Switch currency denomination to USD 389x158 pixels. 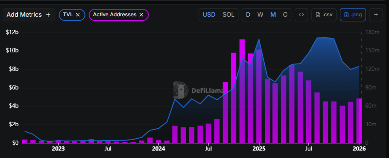pos(209,15)
